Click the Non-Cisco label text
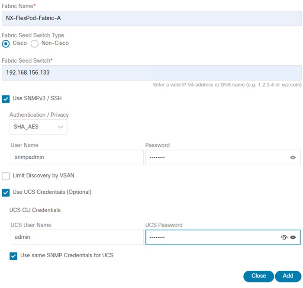This screenshot has width=303, height=288. click(55, 43)
